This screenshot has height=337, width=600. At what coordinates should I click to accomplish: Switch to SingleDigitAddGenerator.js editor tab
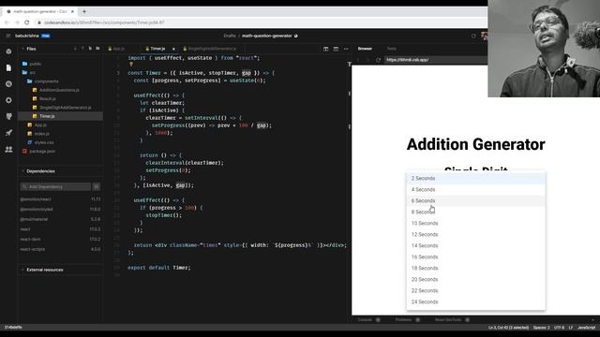pos(210,49)
